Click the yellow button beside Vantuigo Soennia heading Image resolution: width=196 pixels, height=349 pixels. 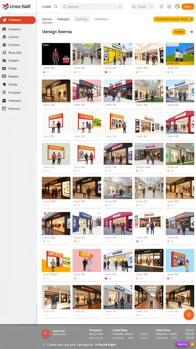[x=179, y=32]
